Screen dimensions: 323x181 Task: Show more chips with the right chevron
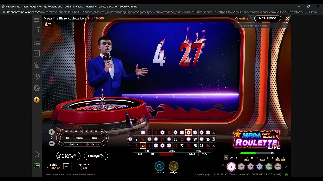click(x=286, y=166)
